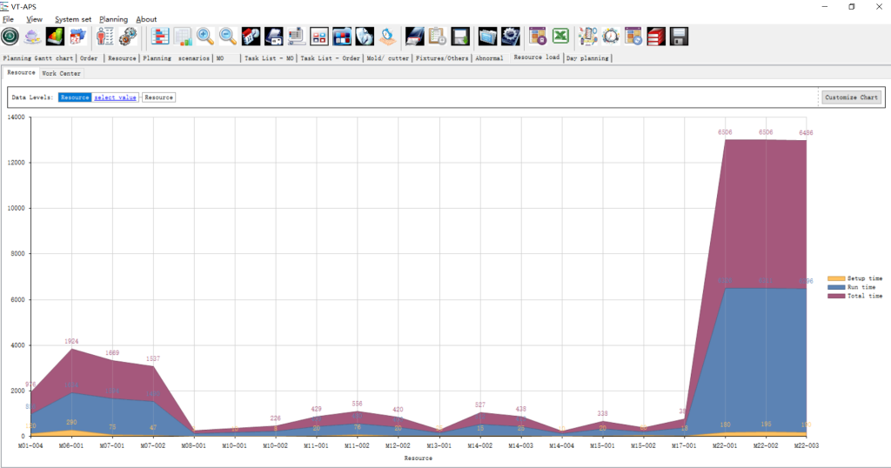Open the Planning menu
Viewport: 891px width, 468px height.
(x=113, y=19)
